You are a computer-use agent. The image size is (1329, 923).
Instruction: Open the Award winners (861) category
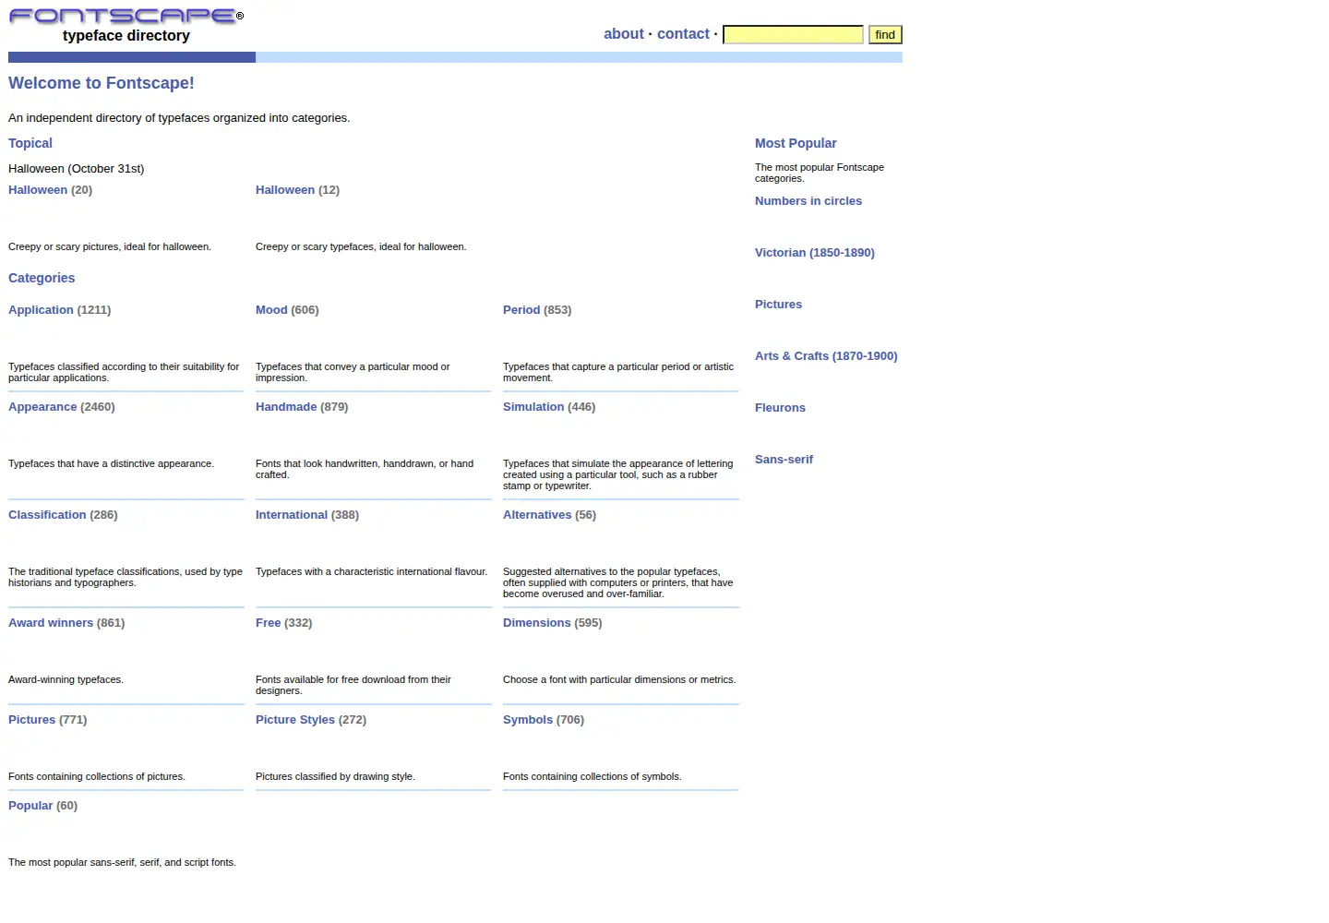point(66,623)
